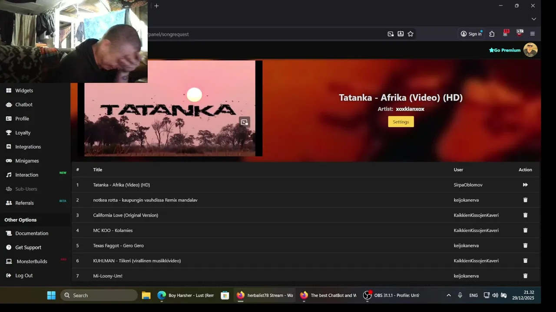Screen dimensions: 556x312
Task: Open the Windows Start menu
Action: click(x=51, y=295)
